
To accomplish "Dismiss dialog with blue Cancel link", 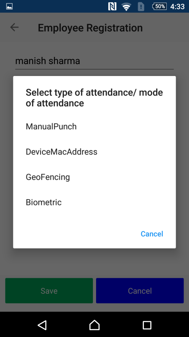I will pos(152,234).
